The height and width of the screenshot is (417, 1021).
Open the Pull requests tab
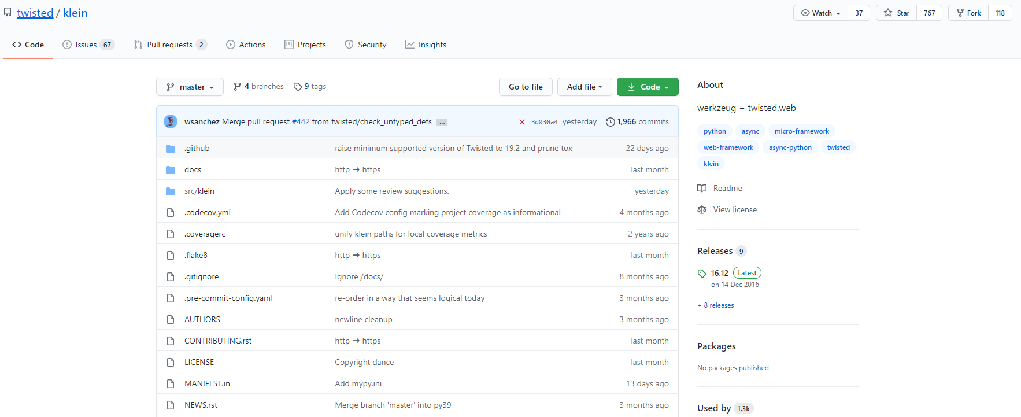[170, 45]
